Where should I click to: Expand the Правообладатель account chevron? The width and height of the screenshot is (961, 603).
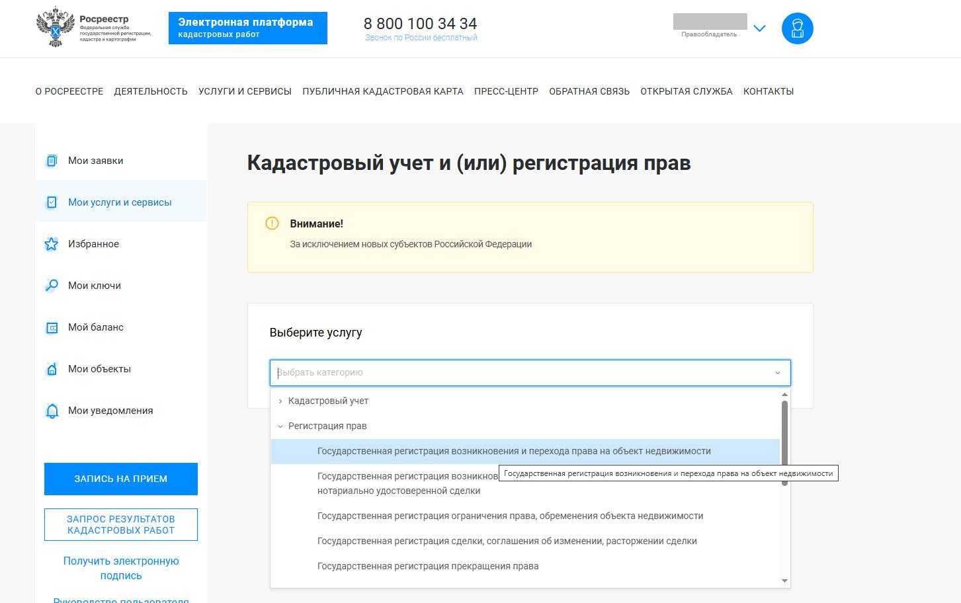pyautogui.click(x=759, y=28)
